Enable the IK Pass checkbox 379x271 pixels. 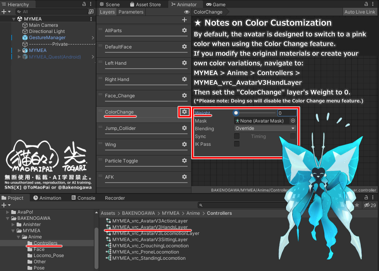coord(237,144)
